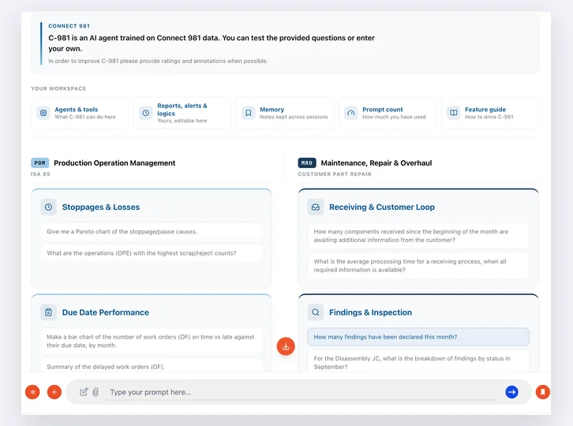The width and height of the screenshot is (573, 426).
Task: Select the components awaiting customer information prompt
Action: click(x=418, y=236)
